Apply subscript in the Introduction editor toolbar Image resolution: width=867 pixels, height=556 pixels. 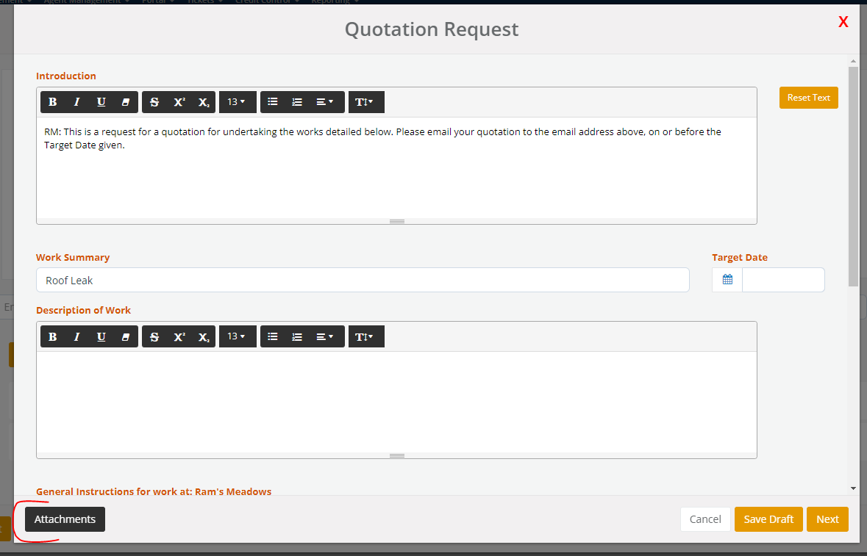coord(204,102)
